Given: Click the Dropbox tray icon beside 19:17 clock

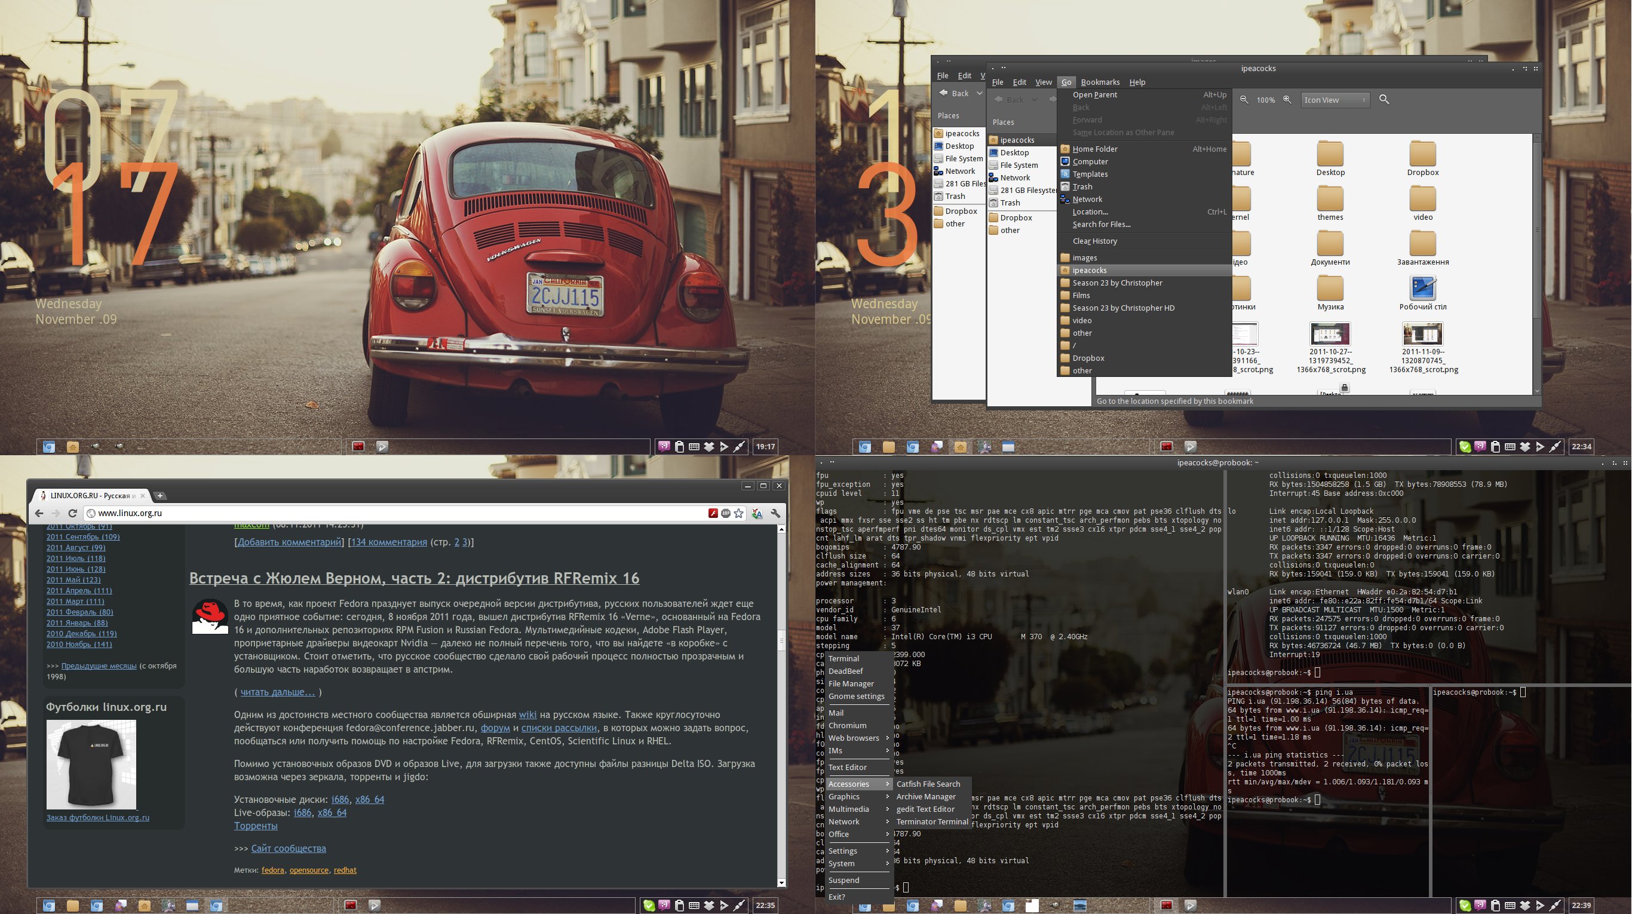Looking at the screenshot, I should [x=710, y=447].
